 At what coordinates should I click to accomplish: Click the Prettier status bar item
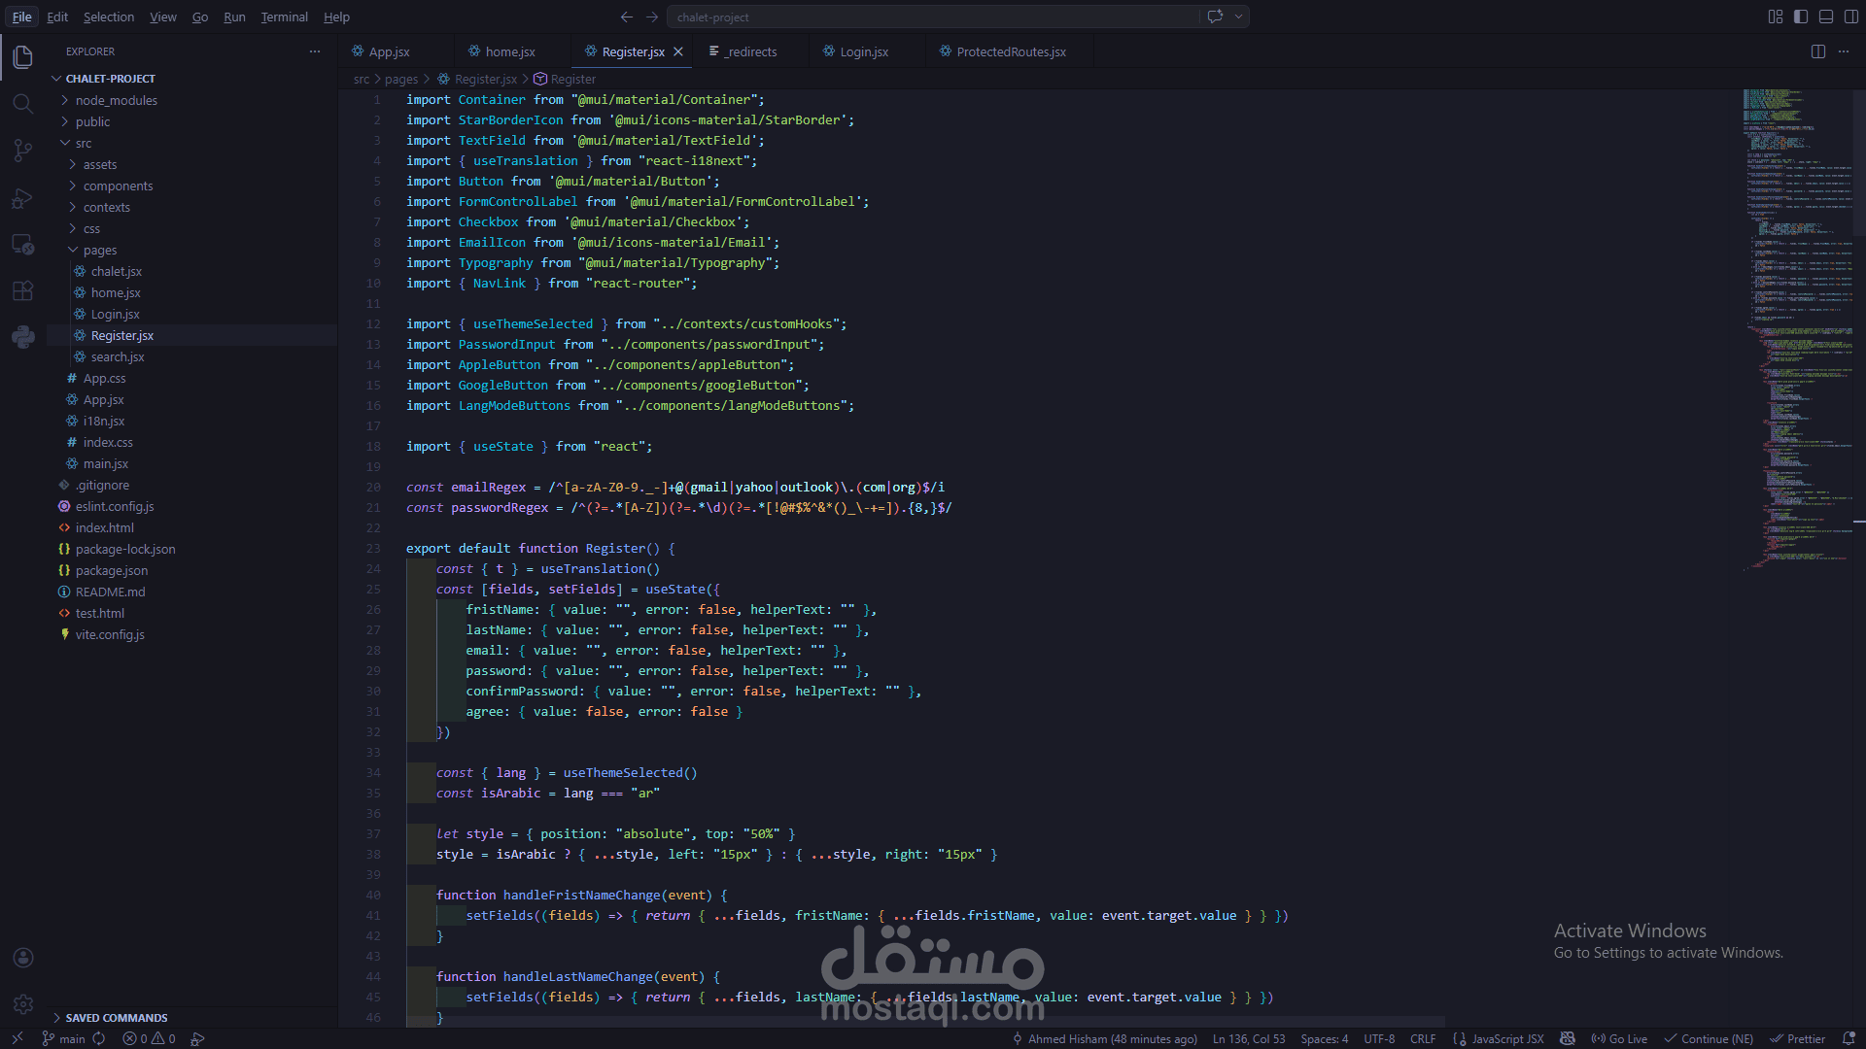coord(1798,1038)
